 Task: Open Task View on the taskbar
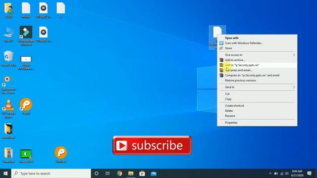coord(107,174)
